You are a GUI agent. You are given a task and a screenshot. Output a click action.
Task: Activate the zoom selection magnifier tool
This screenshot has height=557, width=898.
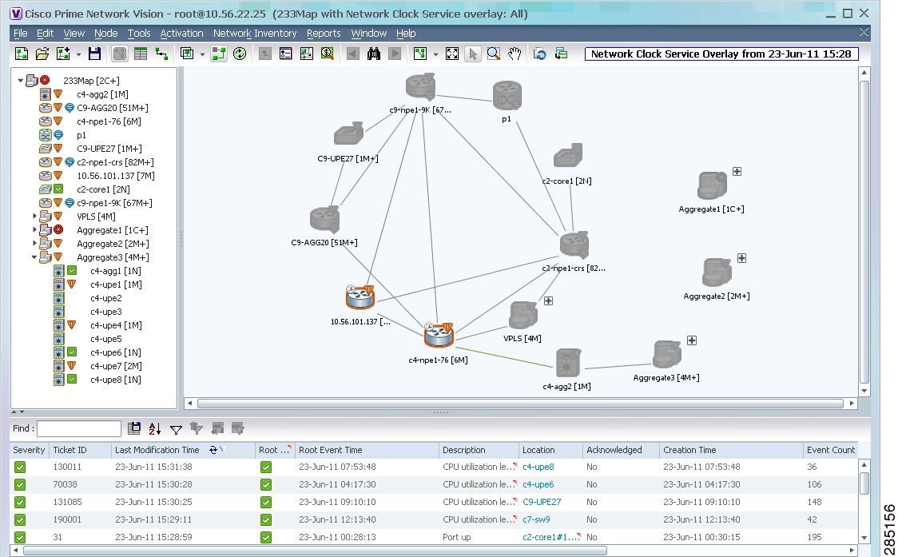(493, 54)
